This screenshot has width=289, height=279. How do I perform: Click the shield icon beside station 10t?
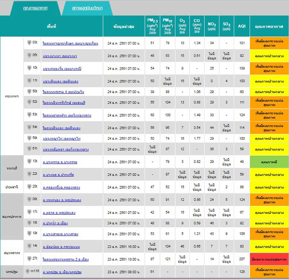coord(30,68)
